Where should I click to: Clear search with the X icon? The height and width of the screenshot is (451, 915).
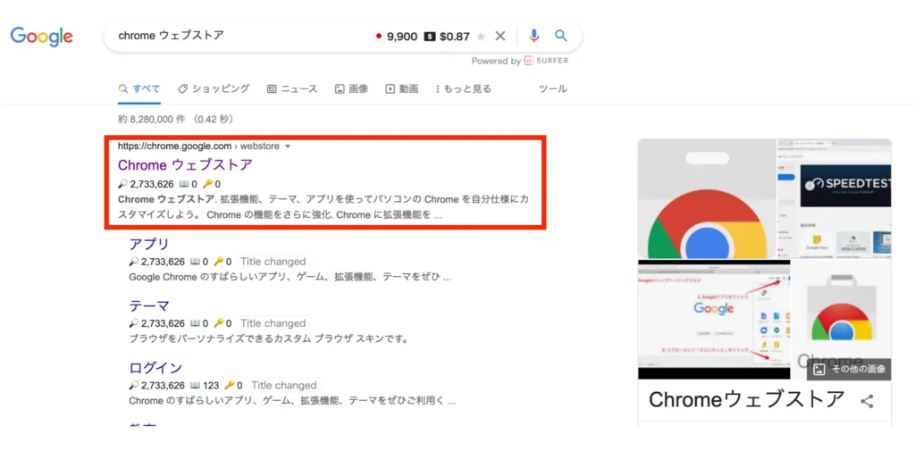point(500,37)
